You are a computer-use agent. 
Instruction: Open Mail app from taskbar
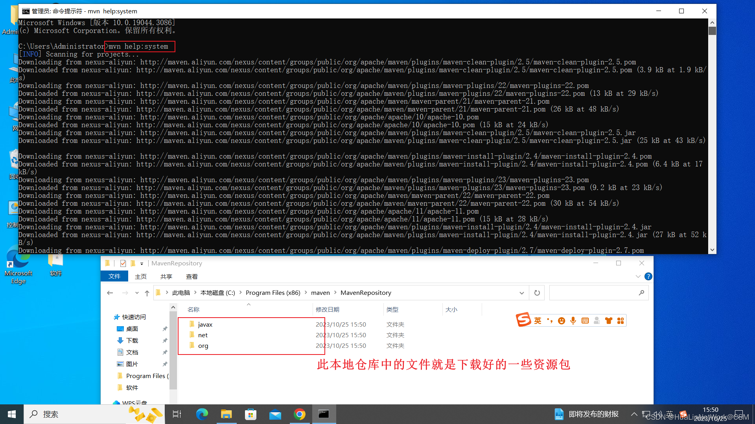click(x=275, y=414)
